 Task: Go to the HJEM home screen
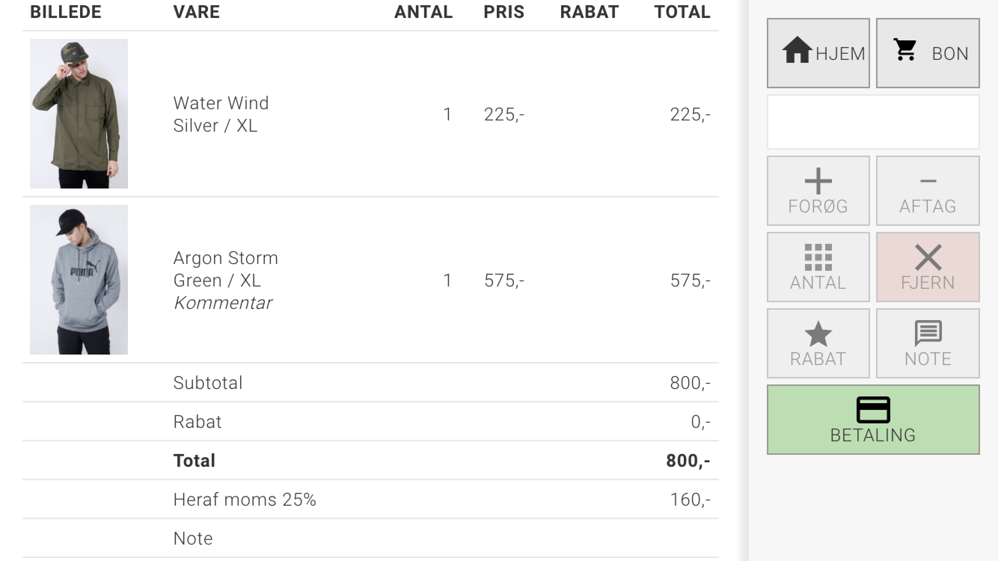(818, 53)
